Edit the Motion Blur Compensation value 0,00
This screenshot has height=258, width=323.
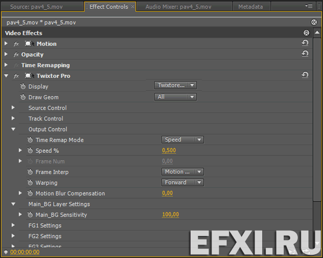167,193
